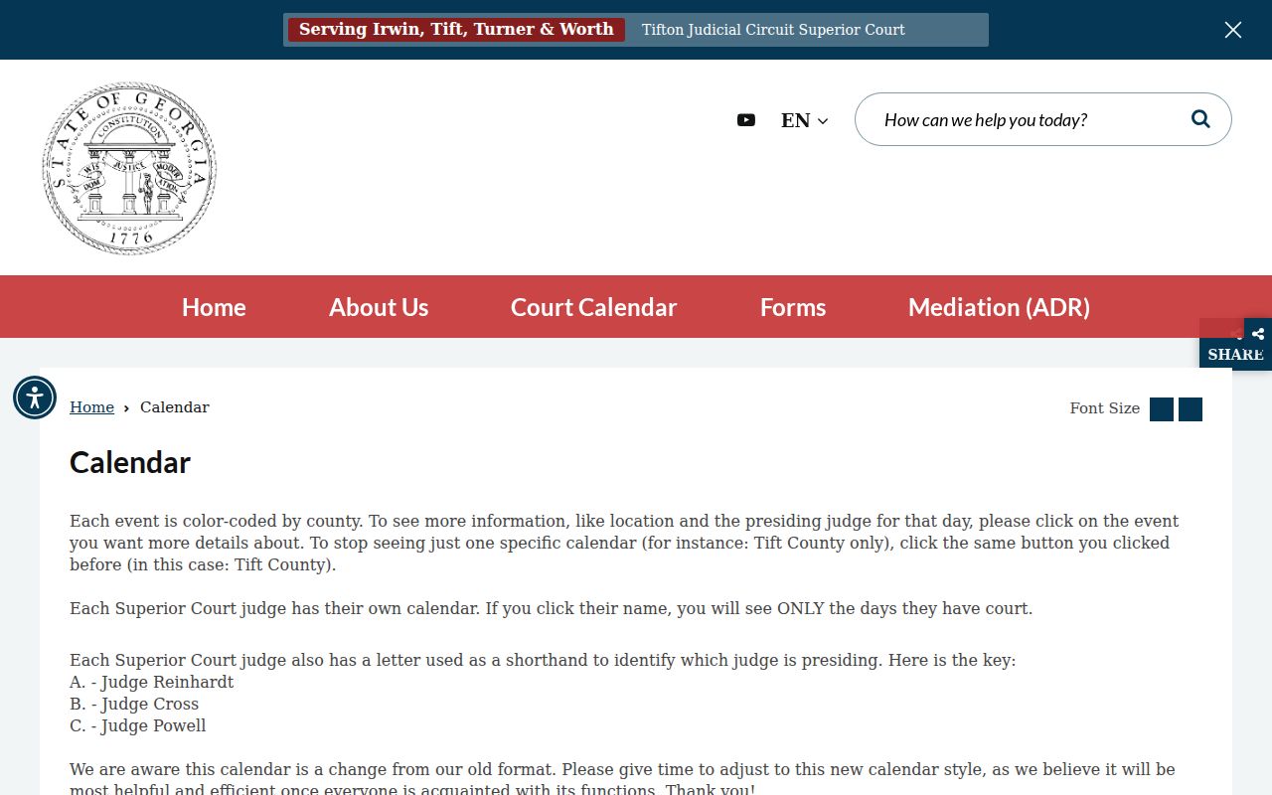Open the Court Calendar menu

click(593, 307)
